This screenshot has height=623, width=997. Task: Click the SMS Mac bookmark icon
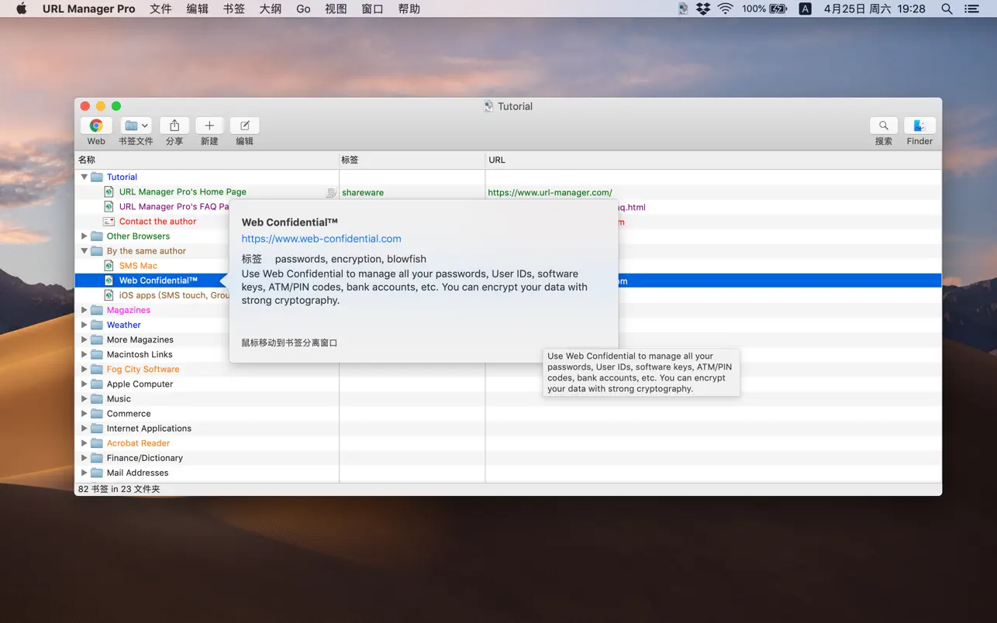pos(109,266)
